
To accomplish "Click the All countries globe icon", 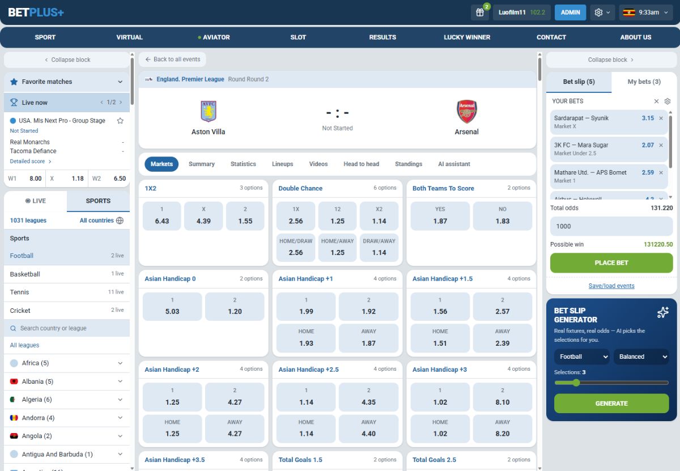I will click(120, 220).
